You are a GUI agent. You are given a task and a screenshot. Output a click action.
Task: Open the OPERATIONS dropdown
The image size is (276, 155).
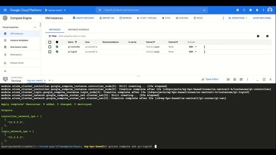238,18
